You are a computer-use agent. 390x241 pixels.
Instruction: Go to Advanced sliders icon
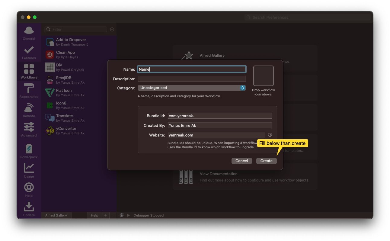(x=29, y=127)
